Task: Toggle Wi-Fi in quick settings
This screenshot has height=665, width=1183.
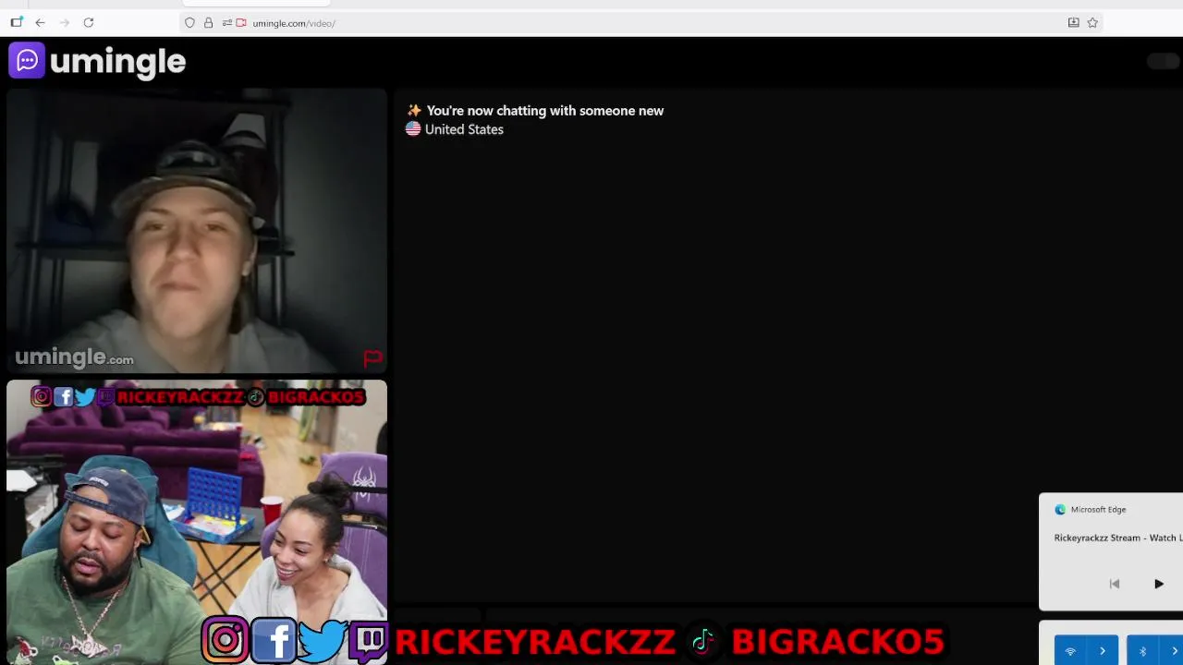Action: pos(1070,651)
